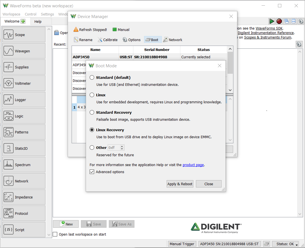
Task: Select Linux Recovery boot mode
Action: tap(92, 130)
